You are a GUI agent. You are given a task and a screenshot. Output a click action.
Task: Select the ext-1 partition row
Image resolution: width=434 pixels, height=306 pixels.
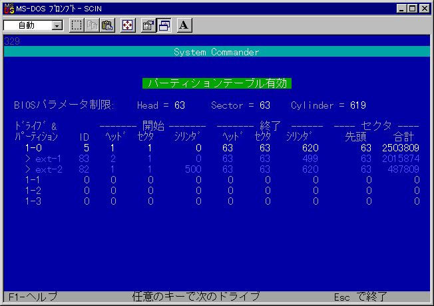[222, 159]
